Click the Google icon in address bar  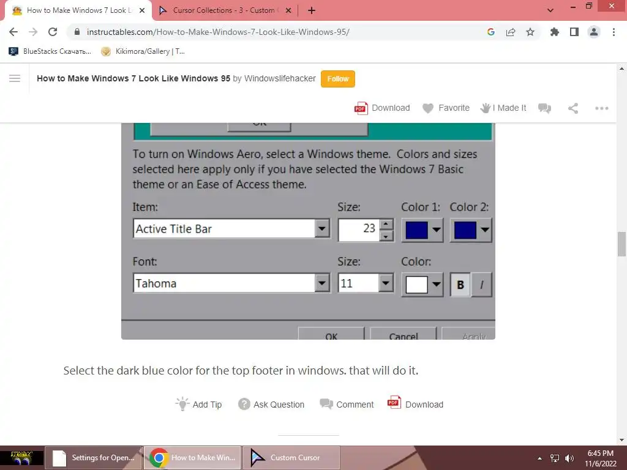click(491, 32)
